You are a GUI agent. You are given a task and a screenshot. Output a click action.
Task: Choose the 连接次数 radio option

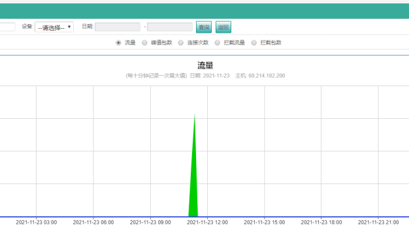point(181,42)
